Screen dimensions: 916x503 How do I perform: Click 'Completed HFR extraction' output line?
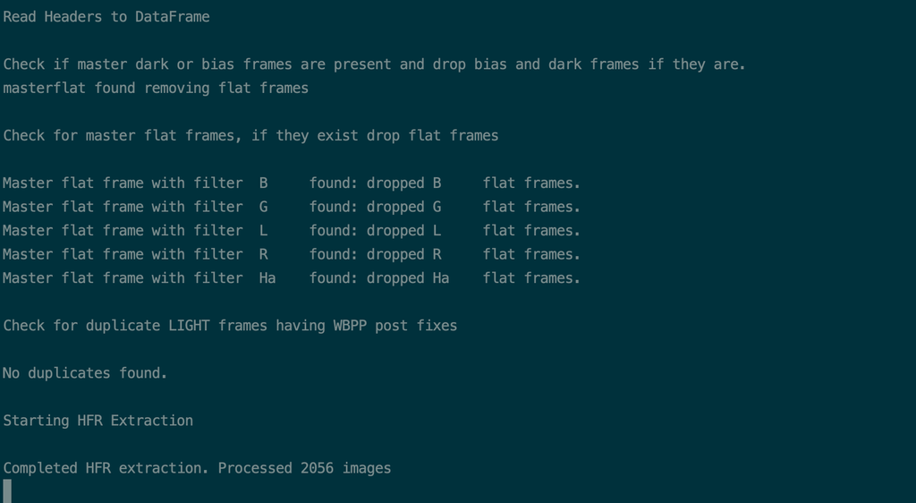(197, 468)
